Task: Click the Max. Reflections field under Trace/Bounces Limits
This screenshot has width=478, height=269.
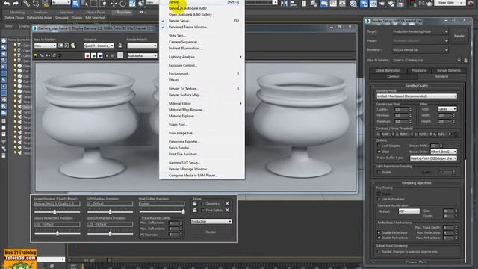Action: (x=174, y=223)
